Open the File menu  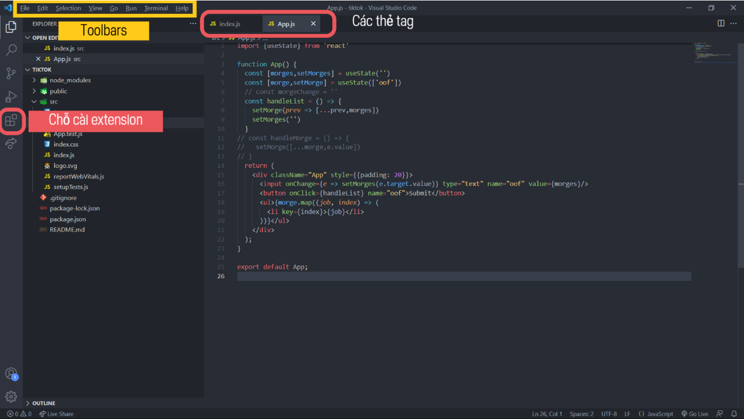pyautogui.click(x=25, y=8)
